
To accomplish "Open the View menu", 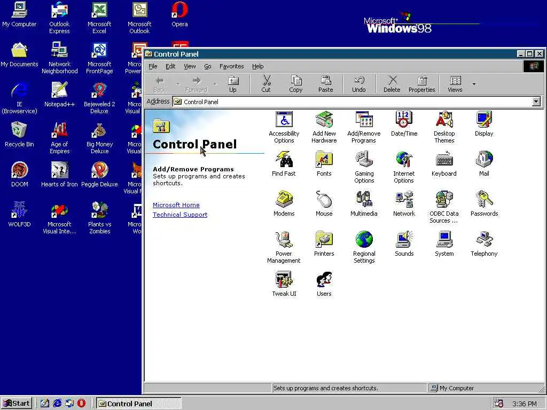I will 190,66.
